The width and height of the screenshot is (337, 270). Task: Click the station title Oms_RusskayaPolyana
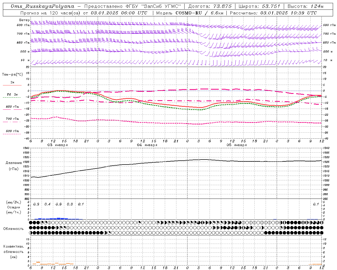[x=43, y=6]
